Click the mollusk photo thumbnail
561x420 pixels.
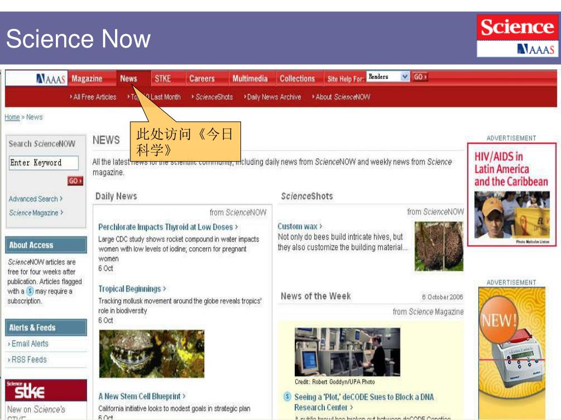[x=152, y=354]
